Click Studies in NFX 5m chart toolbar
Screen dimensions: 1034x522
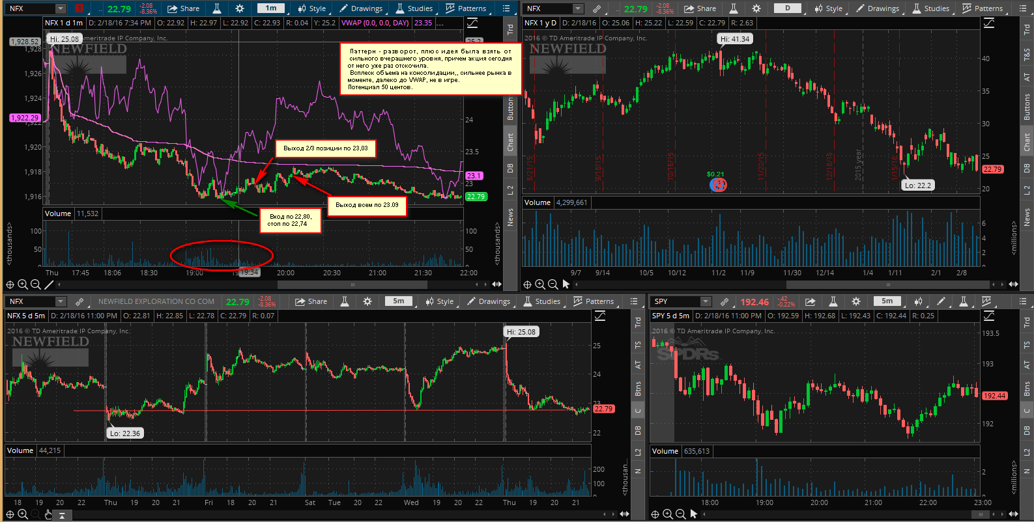[542, 301]
